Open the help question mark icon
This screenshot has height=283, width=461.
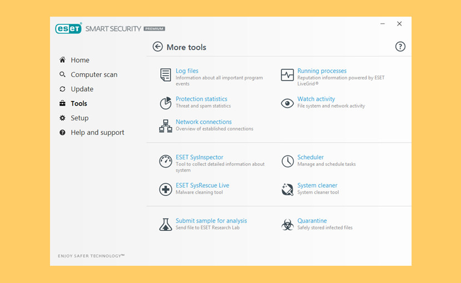[x=400, y=47]
